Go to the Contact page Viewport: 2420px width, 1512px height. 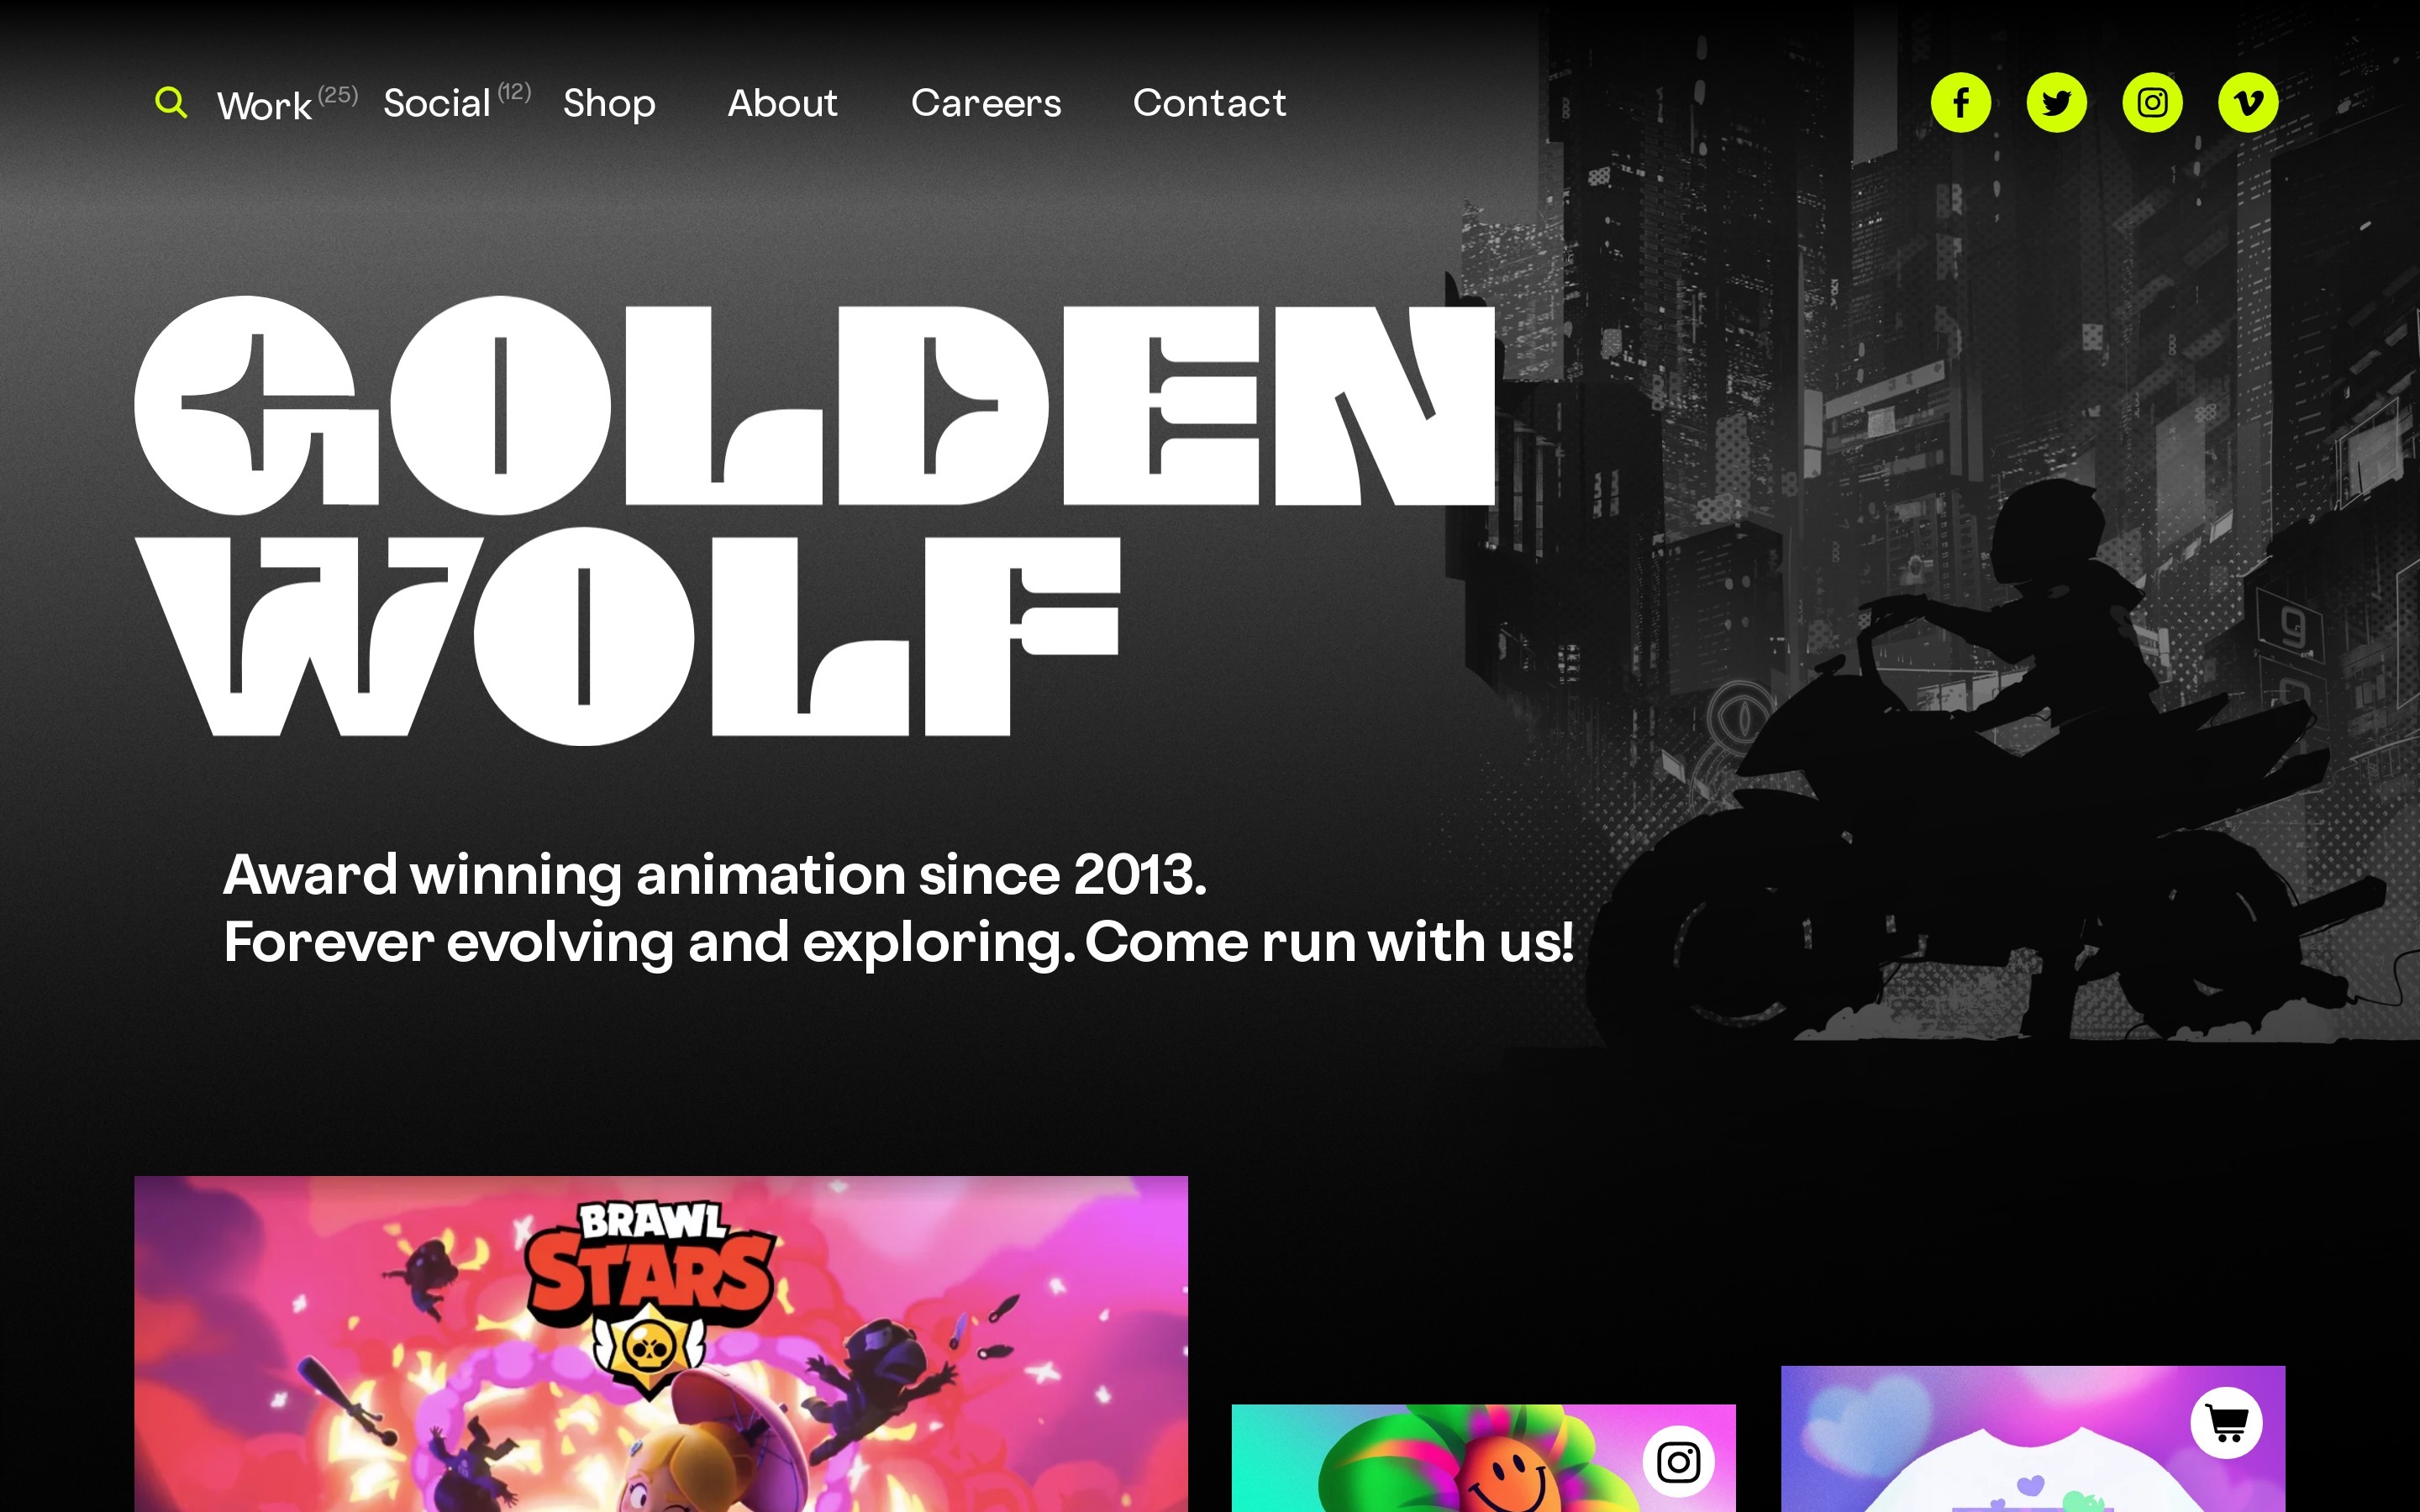[1209, 103]
